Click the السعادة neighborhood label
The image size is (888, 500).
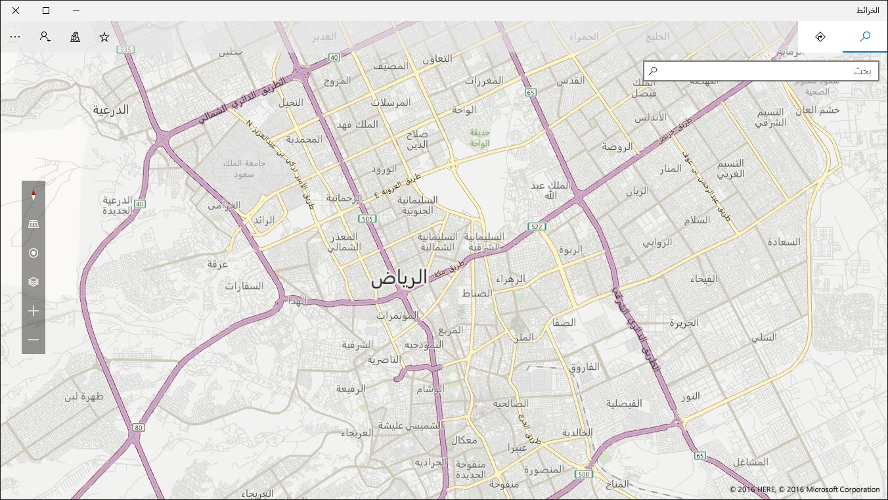pyautogui.click(x=784, y=242)
